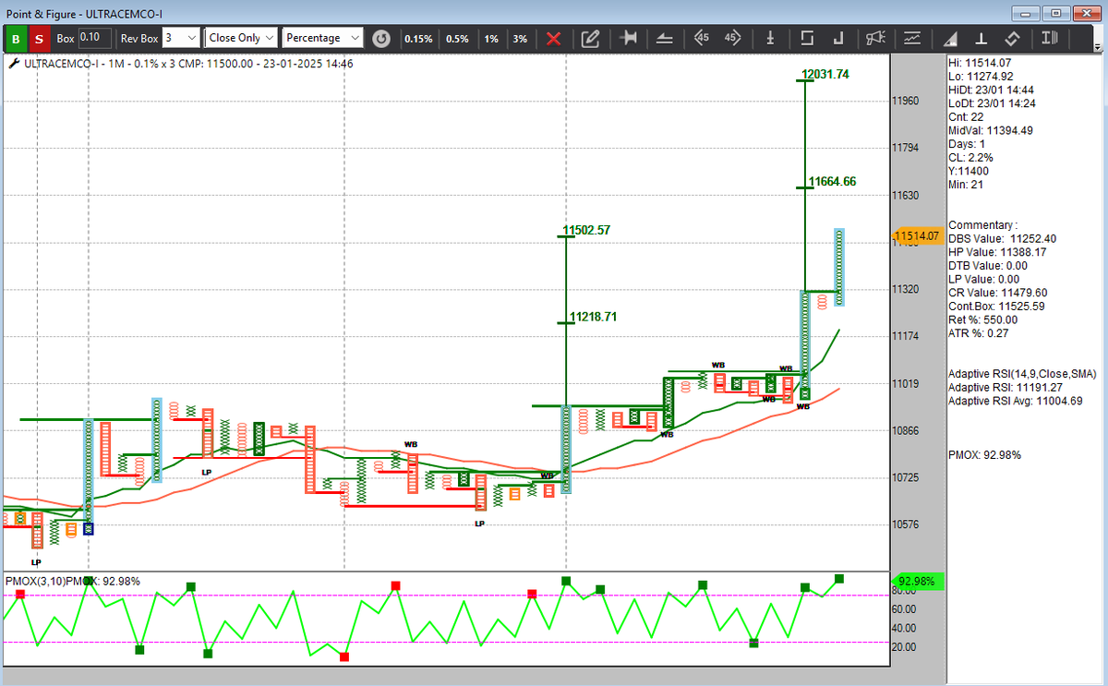The width and height of the screenshot is (1108, 686).
Task: Click the 11664.66 target label
Action: tap(832, 182)
